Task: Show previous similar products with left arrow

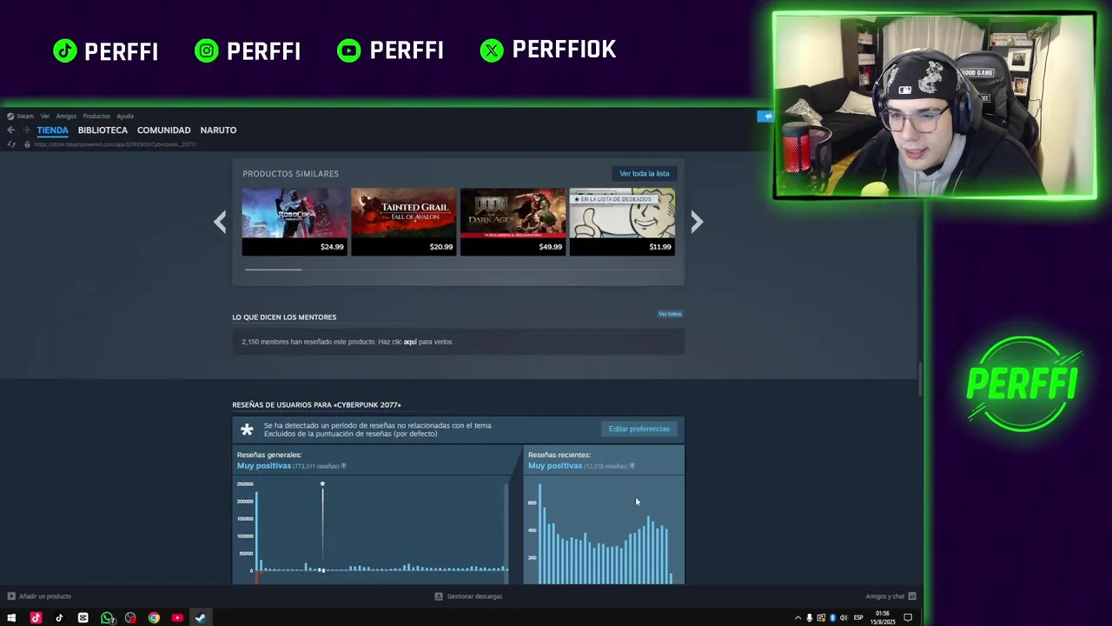Action: pyautogui.click(x=220, y=222)
